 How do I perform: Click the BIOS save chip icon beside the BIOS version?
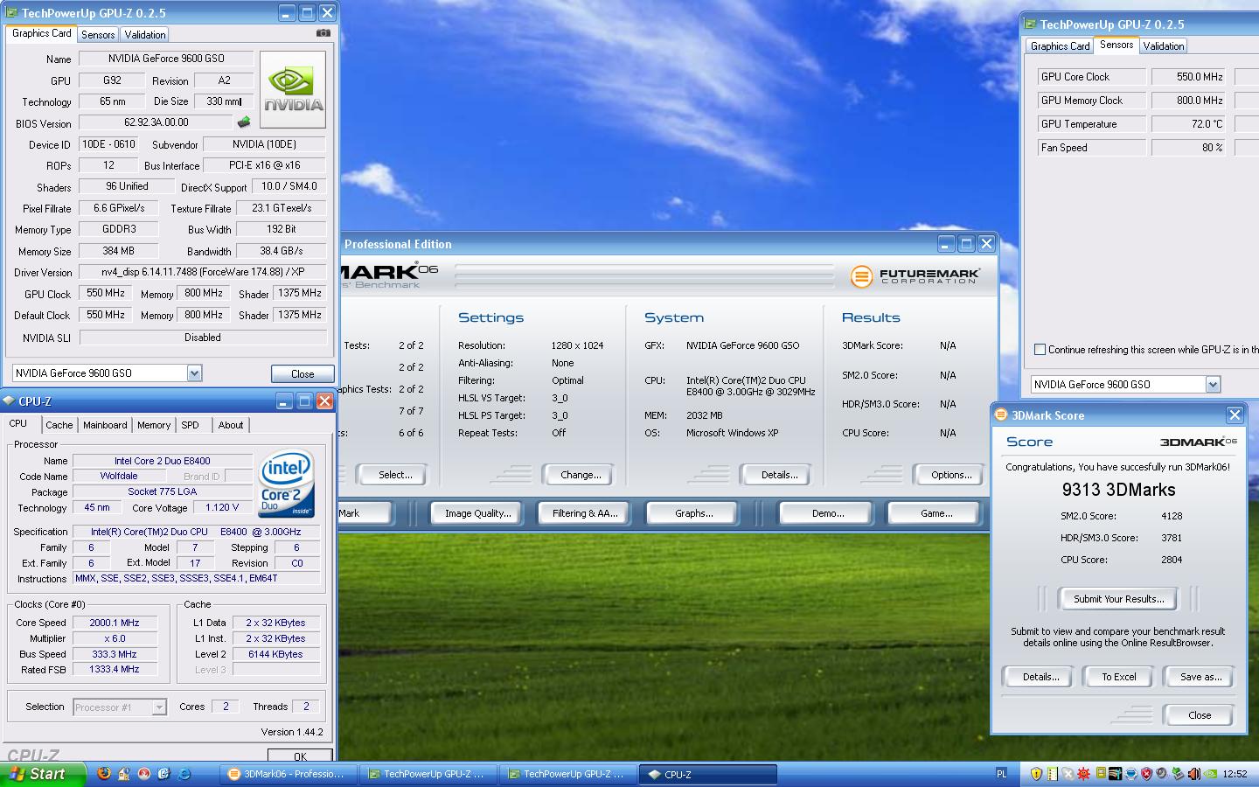[x=244, y=122]
